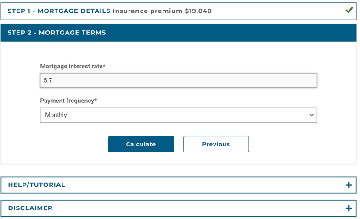This screenshot has height=219, width=360.
Task: Click the plus icon beside Help/Tutorial
Action: pos(349,185)
